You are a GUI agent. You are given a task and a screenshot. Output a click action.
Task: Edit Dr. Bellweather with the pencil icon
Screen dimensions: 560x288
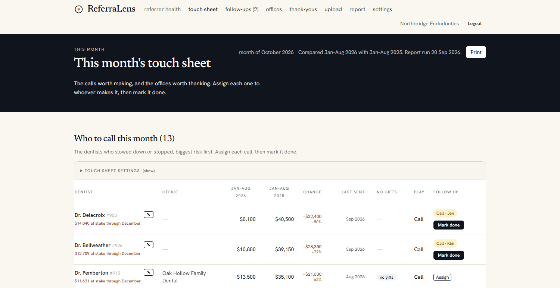(x=149, y=245)
